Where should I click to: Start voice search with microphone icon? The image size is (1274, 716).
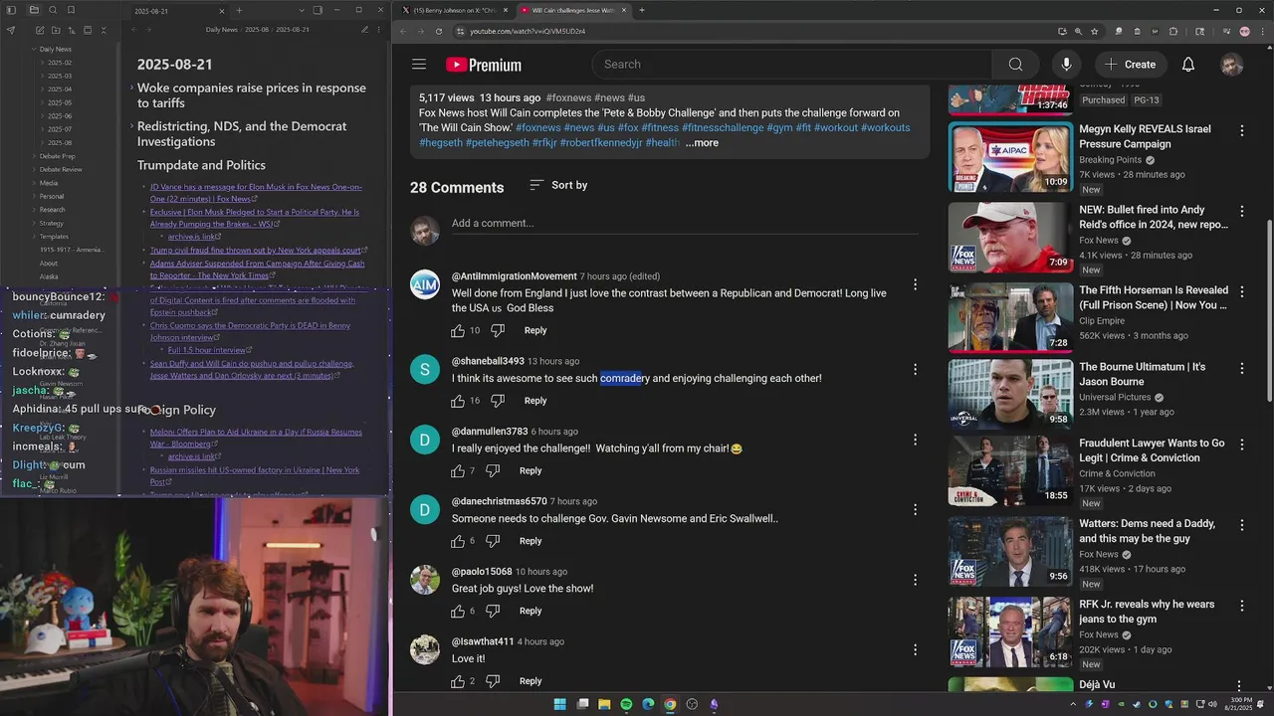click(x=1066, y=64)
